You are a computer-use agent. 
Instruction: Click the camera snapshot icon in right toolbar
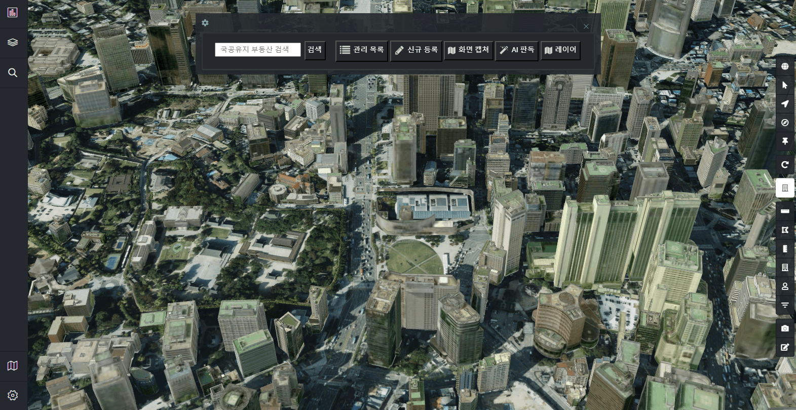pyautogui.click(x=785, y=328)
